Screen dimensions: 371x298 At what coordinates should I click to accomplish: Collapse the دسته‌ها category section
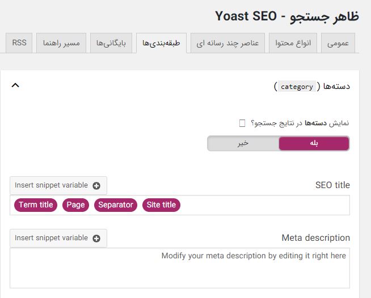[15, 86]
